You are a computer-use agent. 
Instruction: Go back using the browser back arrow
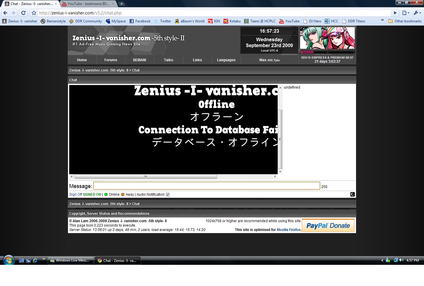point(5,13)
